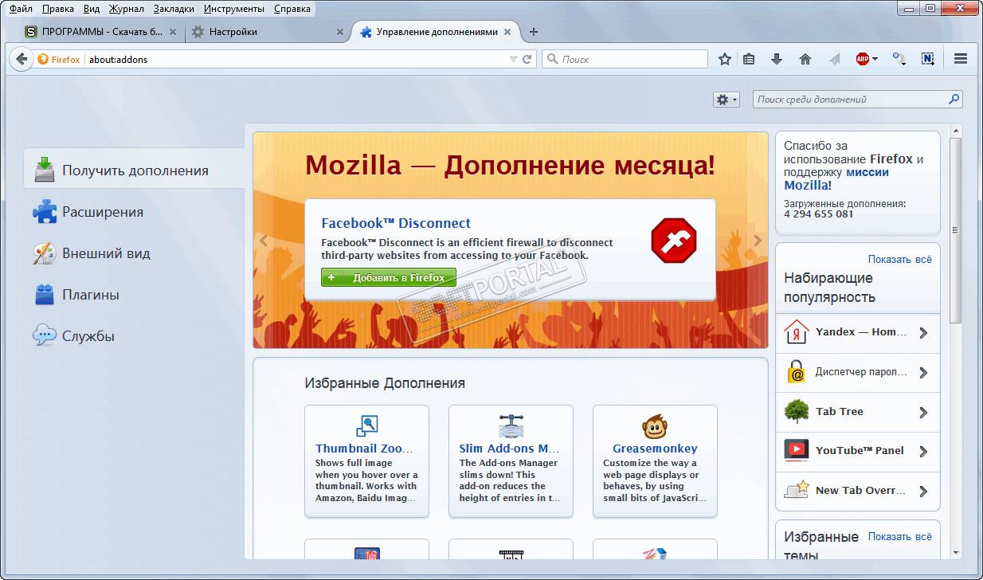Open the миссии Mozilla link
The height and width of the screenshot is (580, 983).
[x=836, y=178]
